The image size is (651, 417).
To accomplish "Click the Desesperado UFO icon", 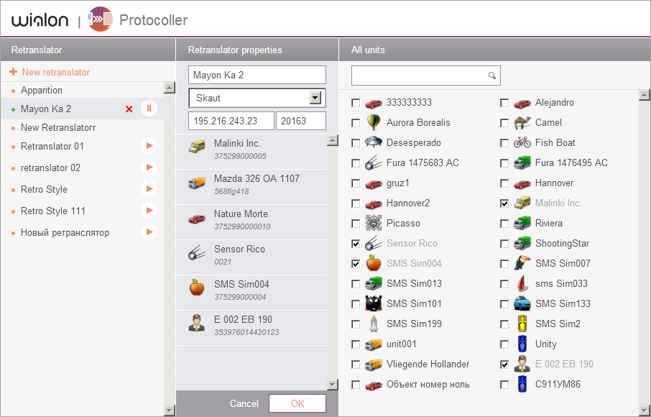I will coord(374,142).
